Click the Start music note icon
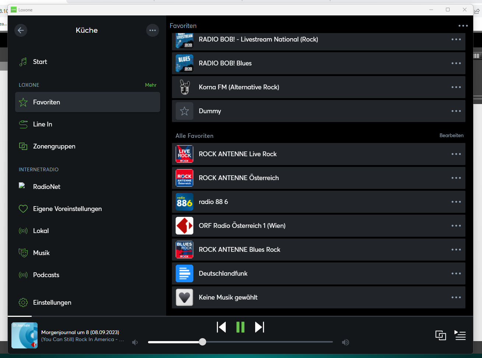Screen dimensions: 482x358 coord(23,62)
